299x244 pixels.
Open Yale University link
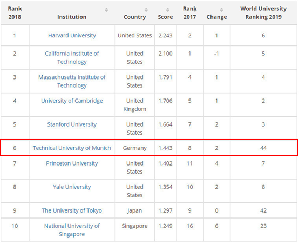(x=72, y=187)
